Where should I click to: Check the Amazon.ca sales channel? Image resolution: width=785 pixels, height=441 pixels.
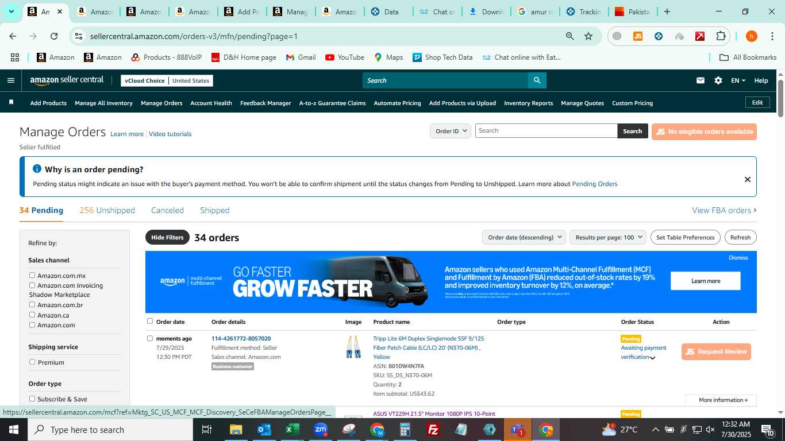click(x=32, y=315)
